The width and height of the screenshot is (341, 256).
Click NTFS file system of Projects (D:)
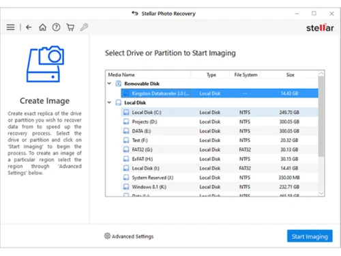pyautogui.click(x=245, y=122)
